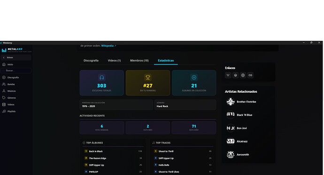
Task: Click the Buscar search field
Action: tap(16, 71)
